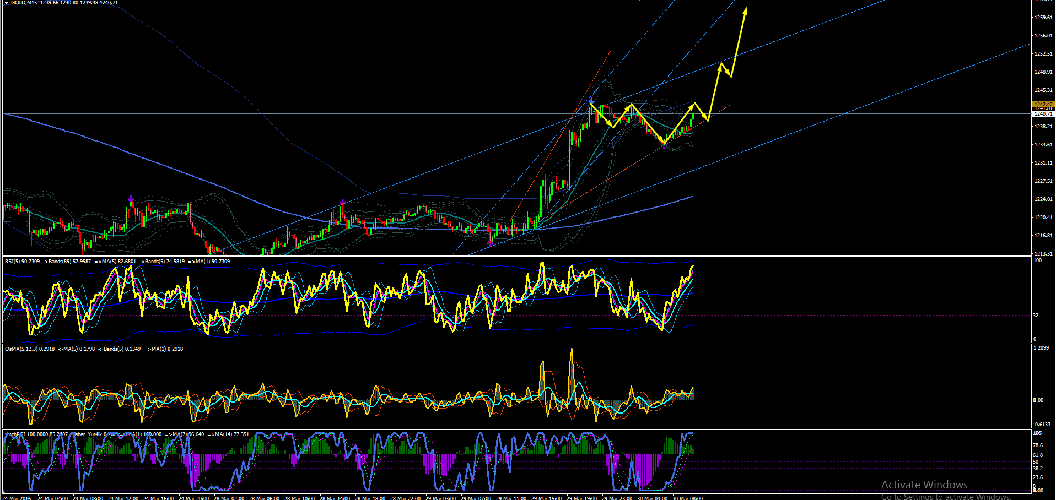The height and width of the screenshot is (500, 1056).
Task: Click the 32 level on RSI scale
Action: click(x=1036, y=316)
